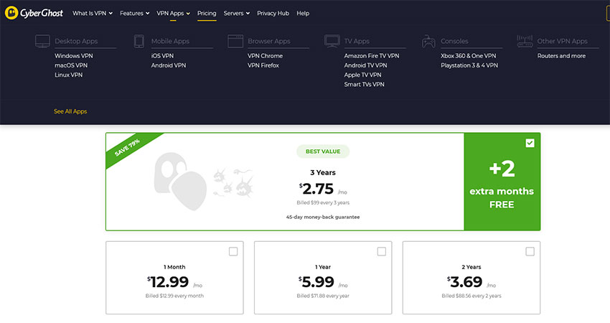Screen dimensions: 610x323
Task: Go to Android VPN under Mobile Apps
Action: coord(169,65)
